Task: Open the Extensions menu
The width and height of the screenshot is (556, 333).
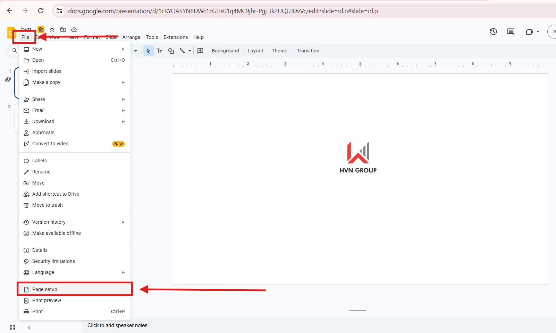Action: [175, 37]
